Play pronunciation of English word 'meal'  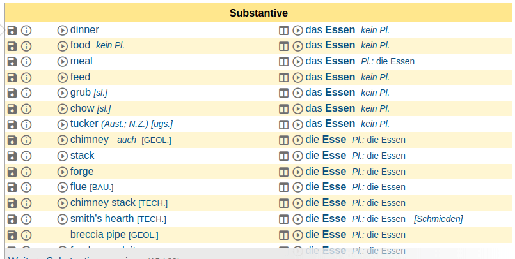[x=63, y=61]
